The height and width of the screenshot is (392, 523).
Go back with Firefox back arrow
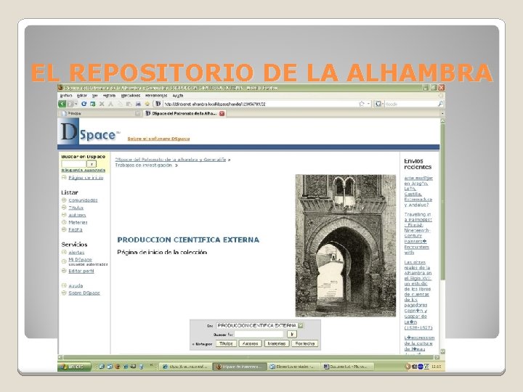[x=62, y=104]
